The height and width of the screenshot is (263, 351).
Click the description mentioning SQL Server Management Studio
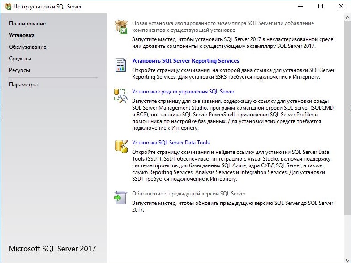233,115
